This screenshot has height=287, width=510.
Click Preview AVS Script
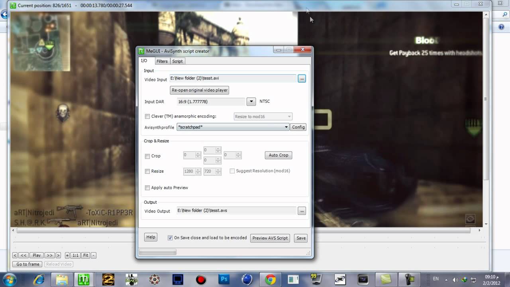270,238
